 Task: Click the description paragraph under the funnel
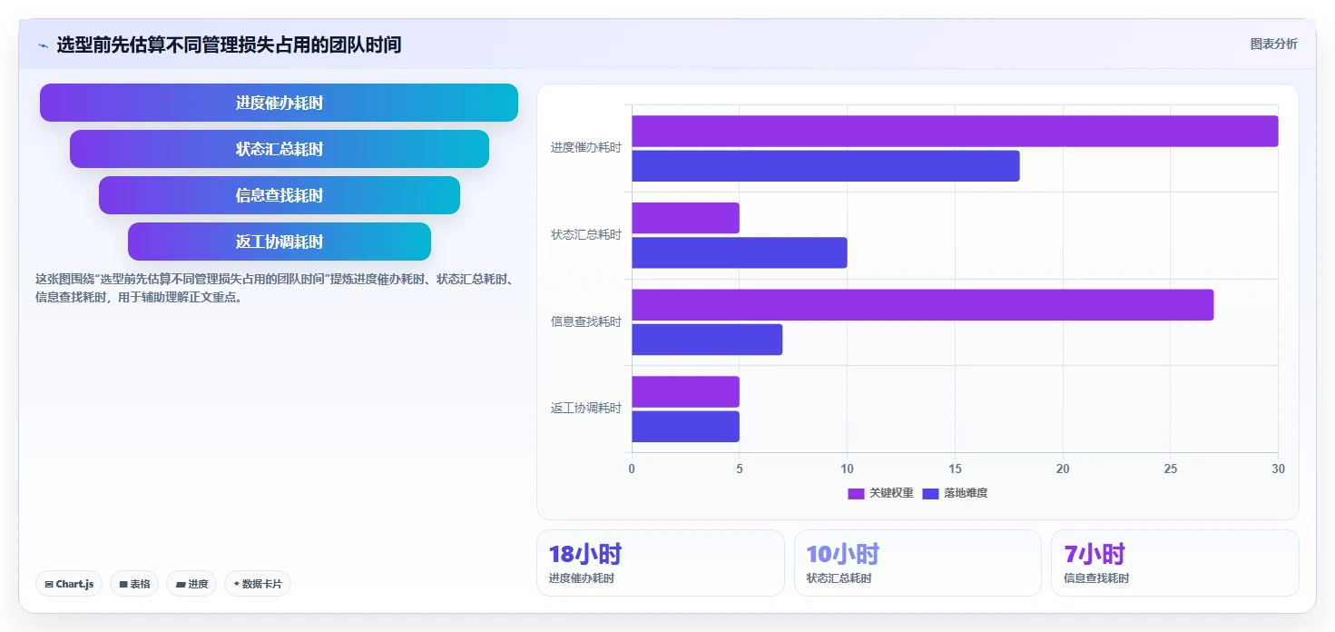coord(275,288)
